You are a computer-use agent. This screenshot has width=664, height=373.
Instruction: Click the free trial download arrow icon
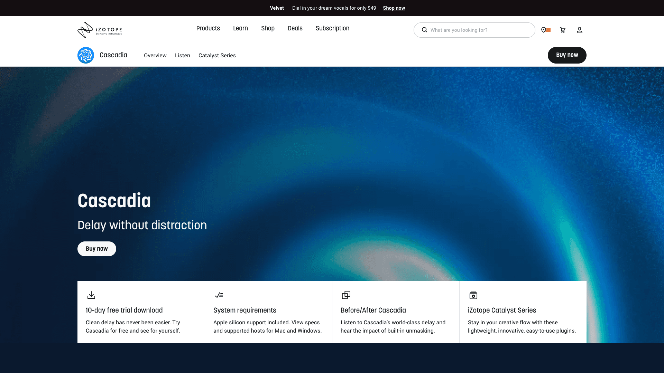91,295
